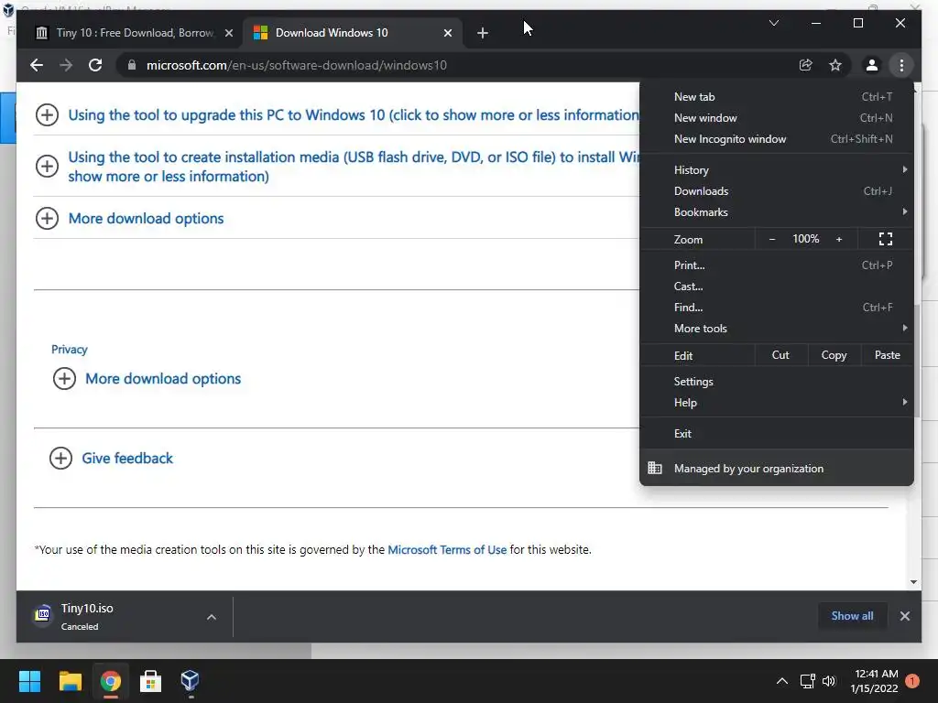Image resolution: width=938 pixels, height=703 pixels.
Task: Open File Explorer from the taskbar
Action: tap(70, 681)
